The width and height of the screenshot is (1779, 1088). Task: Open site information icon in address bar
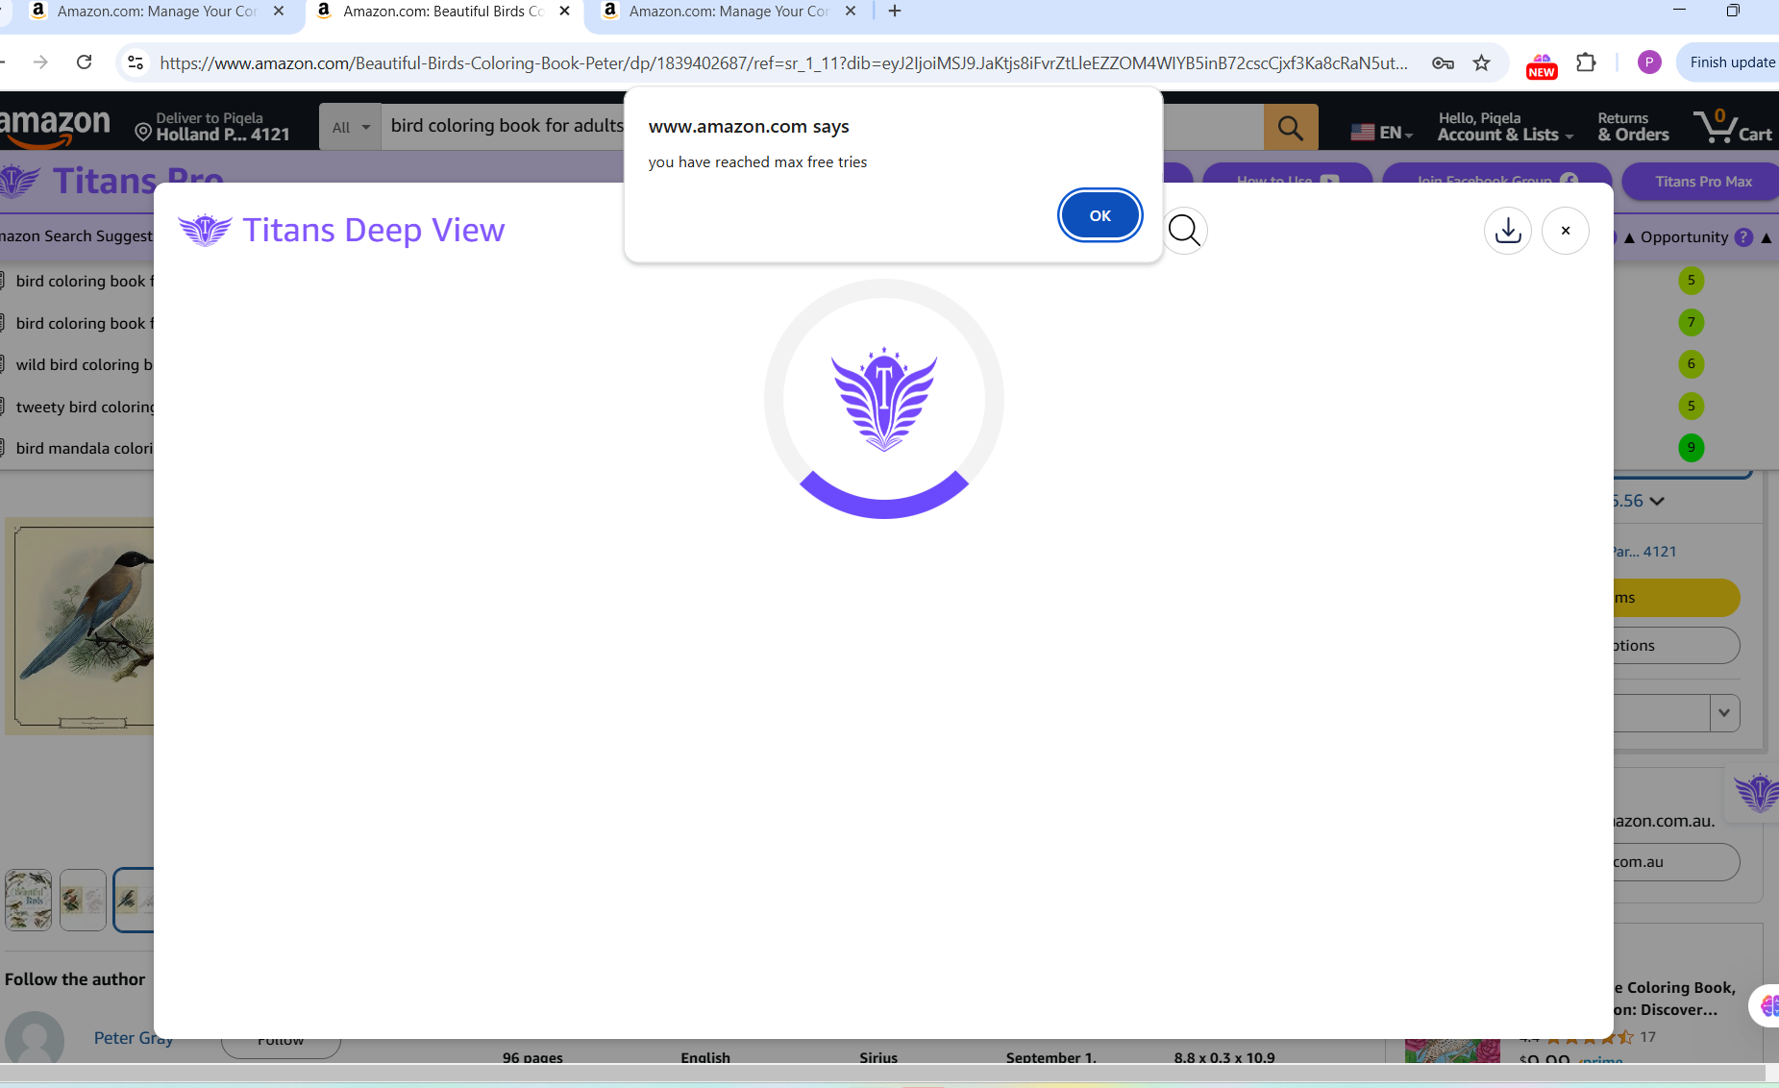coord(136,62)
